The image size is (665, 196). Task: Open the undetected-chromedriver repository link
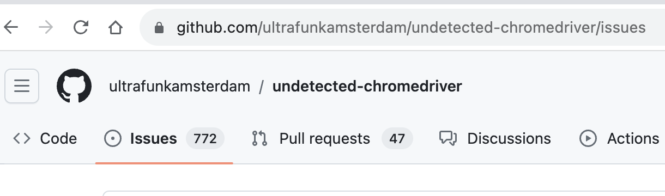coord(367,86)
